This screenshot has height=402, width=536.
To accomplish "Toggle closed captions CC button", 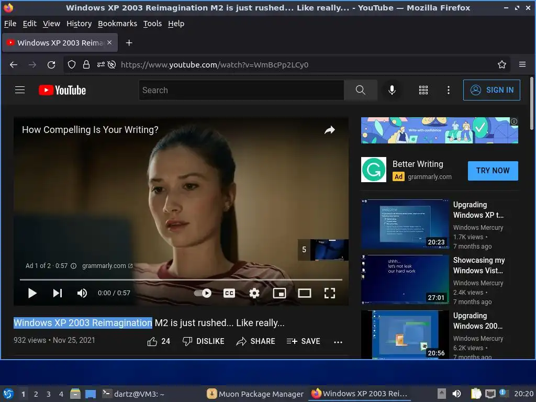I will [x=229, y=293].
